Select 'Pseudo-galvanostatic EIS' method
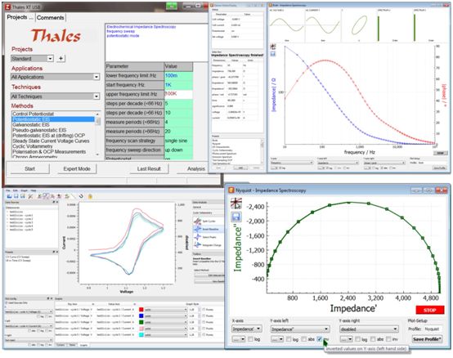 pos(39,130)
